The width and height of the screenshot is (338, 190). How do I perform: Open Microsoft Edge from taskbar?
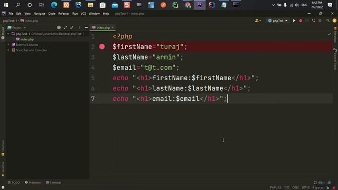click(54, 5)
